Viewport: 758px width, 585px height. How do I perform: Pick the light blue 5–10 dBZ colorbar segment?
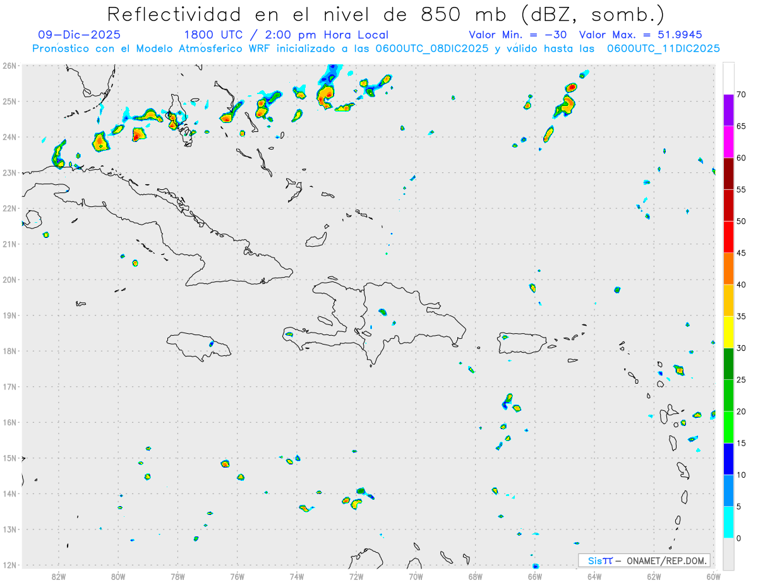coord(728,490)
